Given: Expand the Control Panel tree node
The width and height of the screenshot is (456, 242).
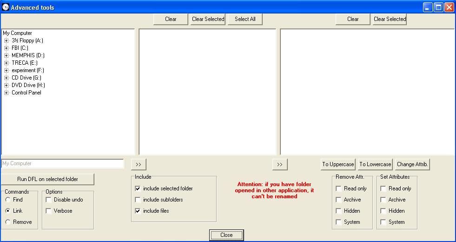Looking at the screenshot, I should point(7,93).
